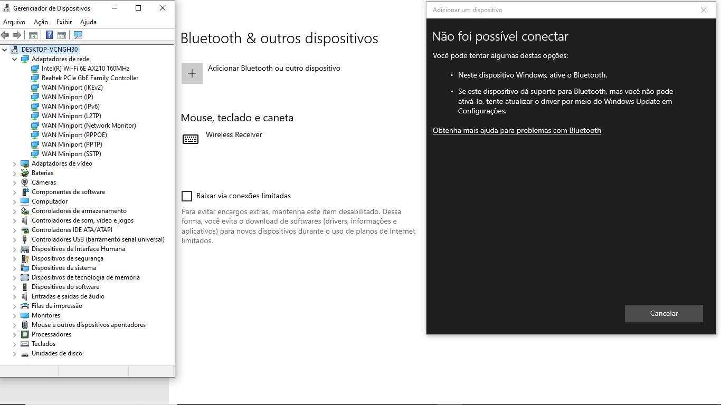Expand Controladores USB category arrow
Viewport: 721px width, 405px height.
click(x=15, y=239)
